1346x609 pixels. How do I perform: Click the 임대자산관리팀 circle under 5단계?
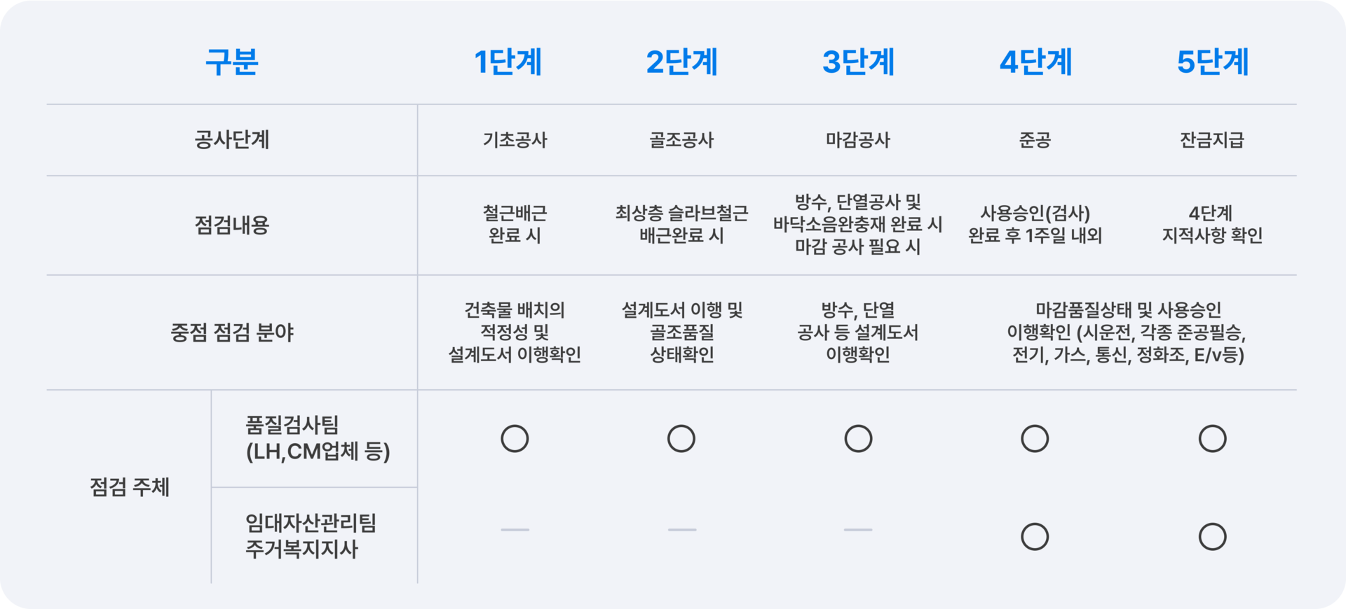1212,537
